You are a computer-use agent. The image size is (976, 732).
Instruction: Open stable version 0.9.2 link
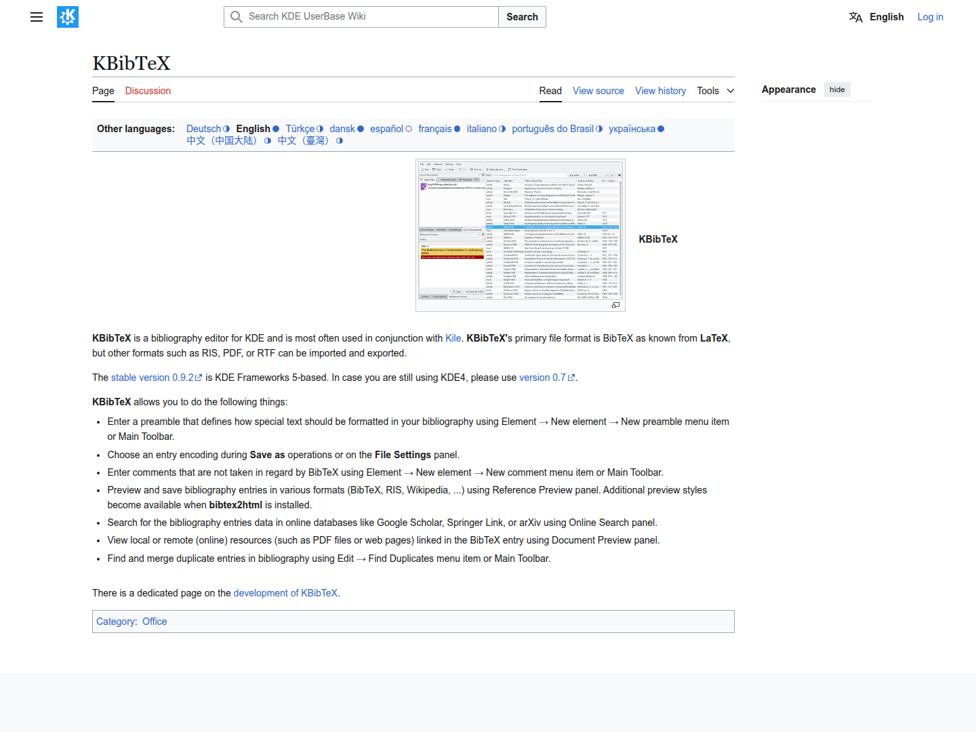click(152, 378)
